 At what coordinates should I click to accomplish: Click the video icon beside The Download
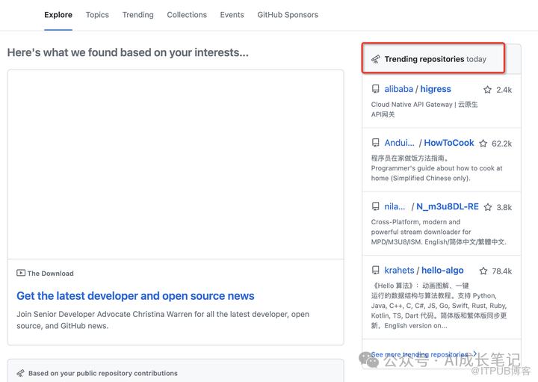click(21, 273)
